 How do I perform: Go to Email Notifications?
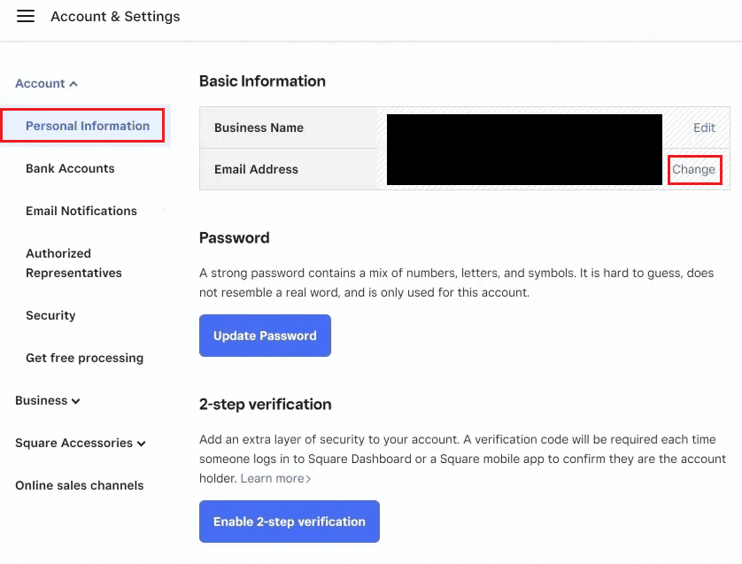(81, 211)
